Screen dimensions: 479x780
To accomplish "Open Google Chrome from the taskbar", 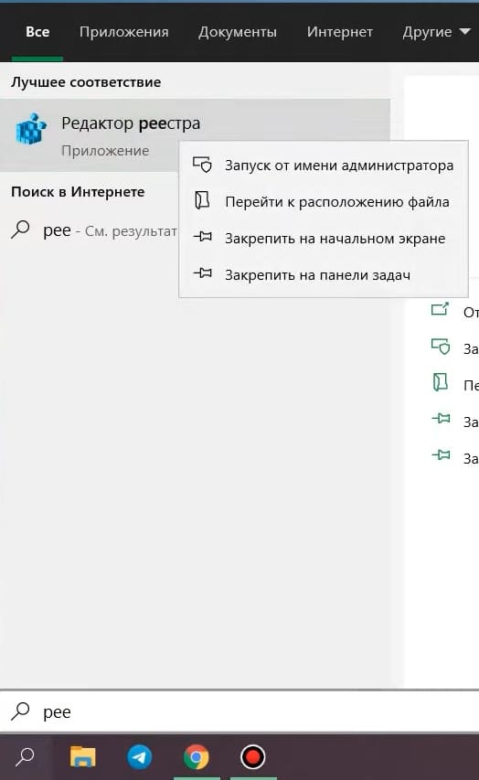I will click(x=197, y=756).
